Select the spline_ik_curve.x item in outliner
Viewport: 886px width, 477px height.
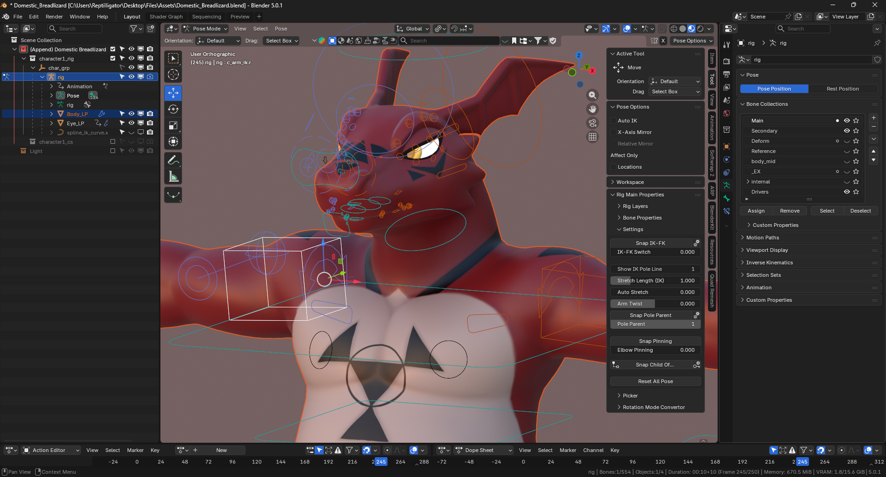(87, 133)
